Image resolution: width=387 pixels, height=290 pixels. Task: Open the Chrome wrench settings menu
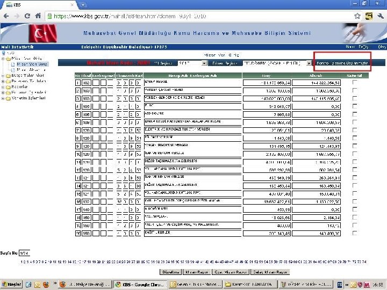point(381,16)
